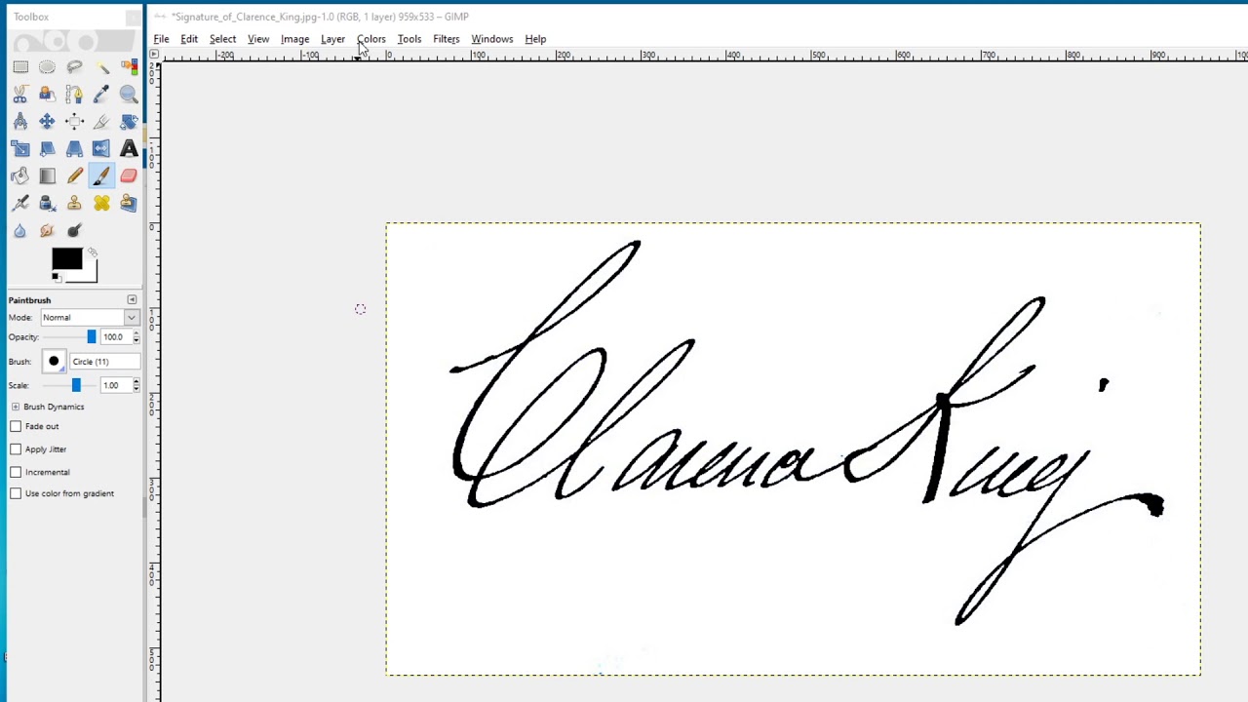Select the Clone stamp tool
Image resolution: width=1248 pixels, height=702 pixels.
tap(74, 204)
